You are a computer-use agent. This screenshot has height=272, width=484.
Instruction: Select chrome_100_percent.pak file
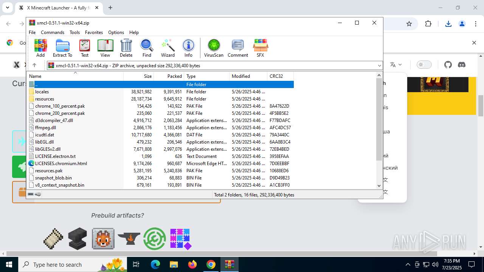pos(160,106)
